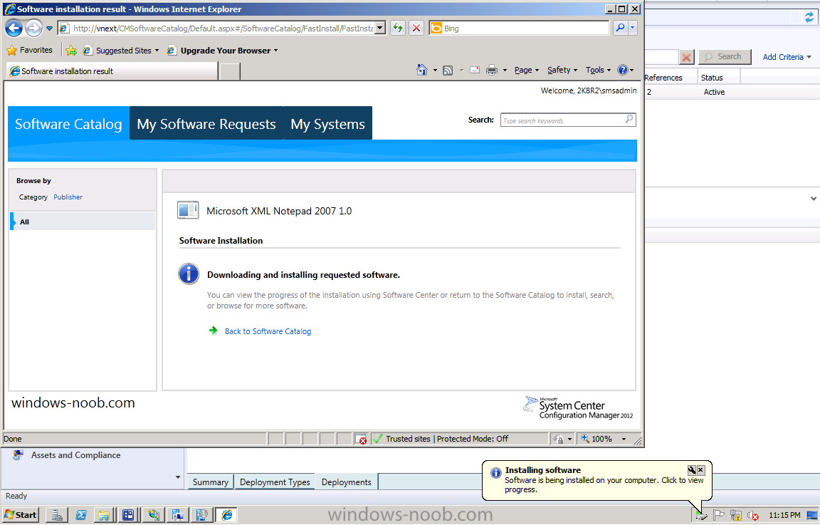This screenshot has width=820, height=525.
Task: Open the zoom level dropdown arrow in status bar
Action: coord(624,439)
